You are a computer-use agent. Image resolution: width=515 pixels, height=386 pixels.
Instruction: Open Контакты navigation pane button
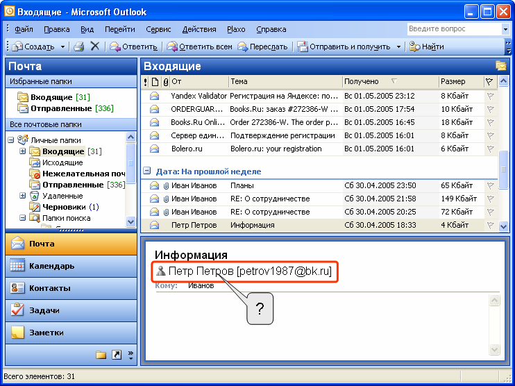[71, 288]
